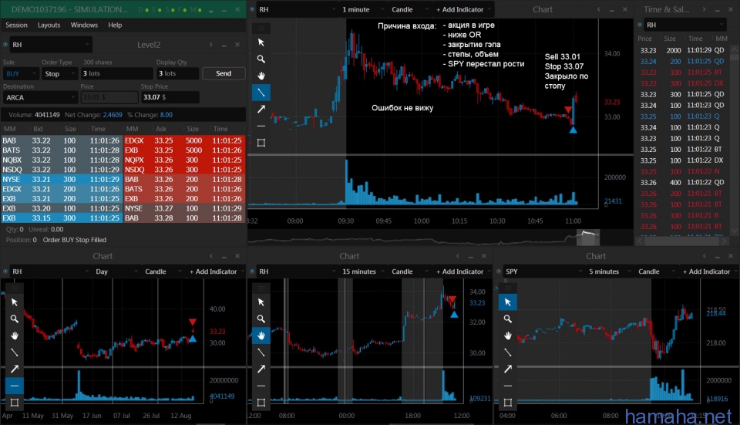Select the zoom tool in 15 minutes chart
The image size is (740, 425).
point(261,319)
